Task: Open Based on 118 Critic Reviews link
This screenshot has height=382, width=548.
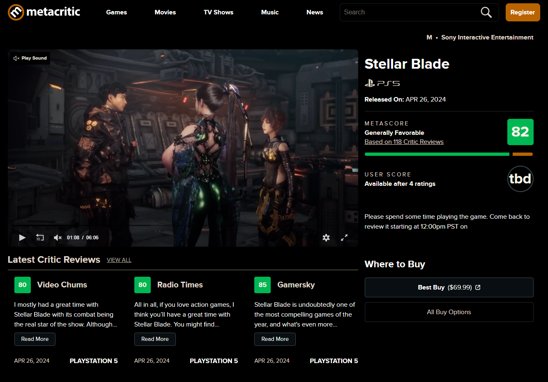Action: 404,142
